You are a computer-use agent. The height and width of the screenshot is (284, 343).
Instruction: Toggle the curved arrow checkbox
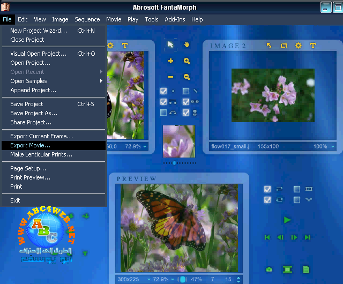click(163, 113)
